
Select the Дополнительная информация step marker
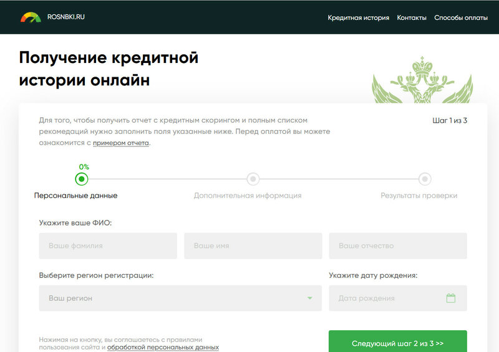tap(253, 179)
